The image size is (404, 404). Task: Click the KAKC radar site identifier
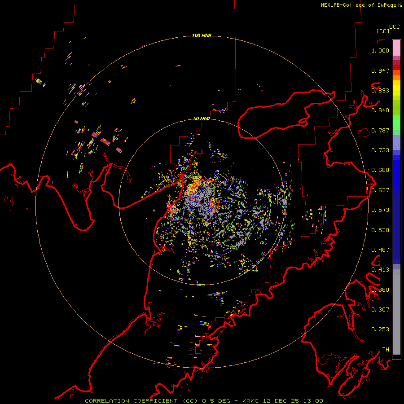point(250,401)
